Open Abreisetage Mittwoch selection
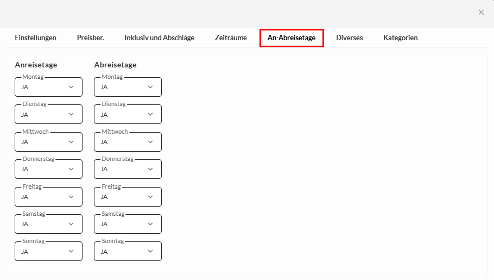 128,142
